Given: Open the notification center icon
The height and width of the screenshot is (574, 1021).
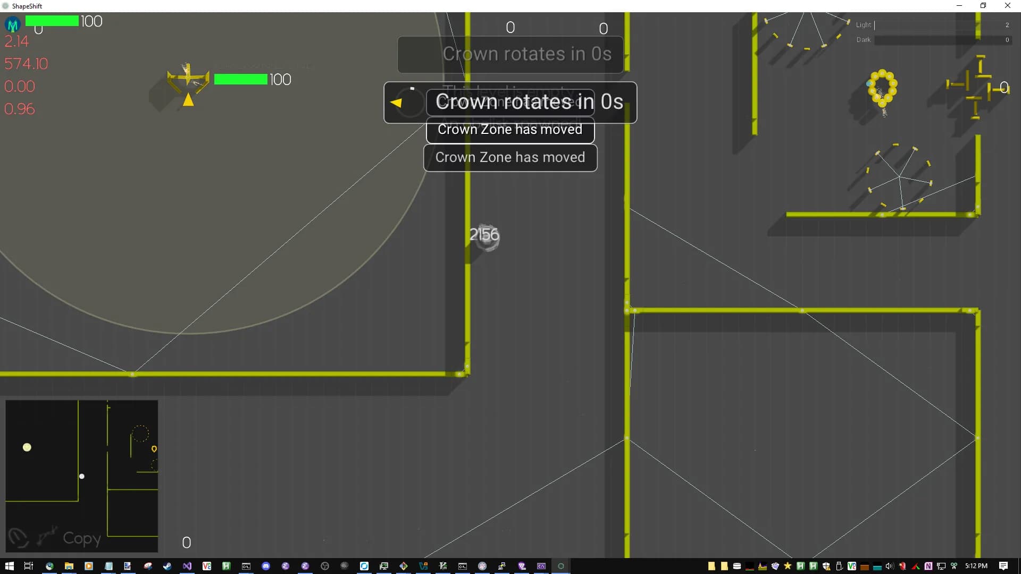Looking at the screenshot, I should (1003, 566).
